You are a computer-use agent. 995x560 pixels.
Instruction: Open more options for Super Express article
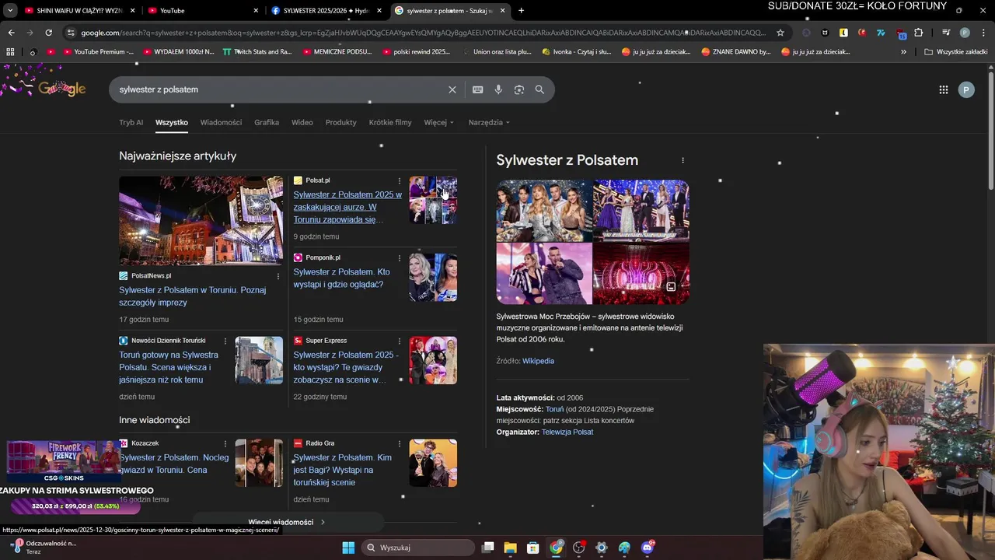pos(400,341)
